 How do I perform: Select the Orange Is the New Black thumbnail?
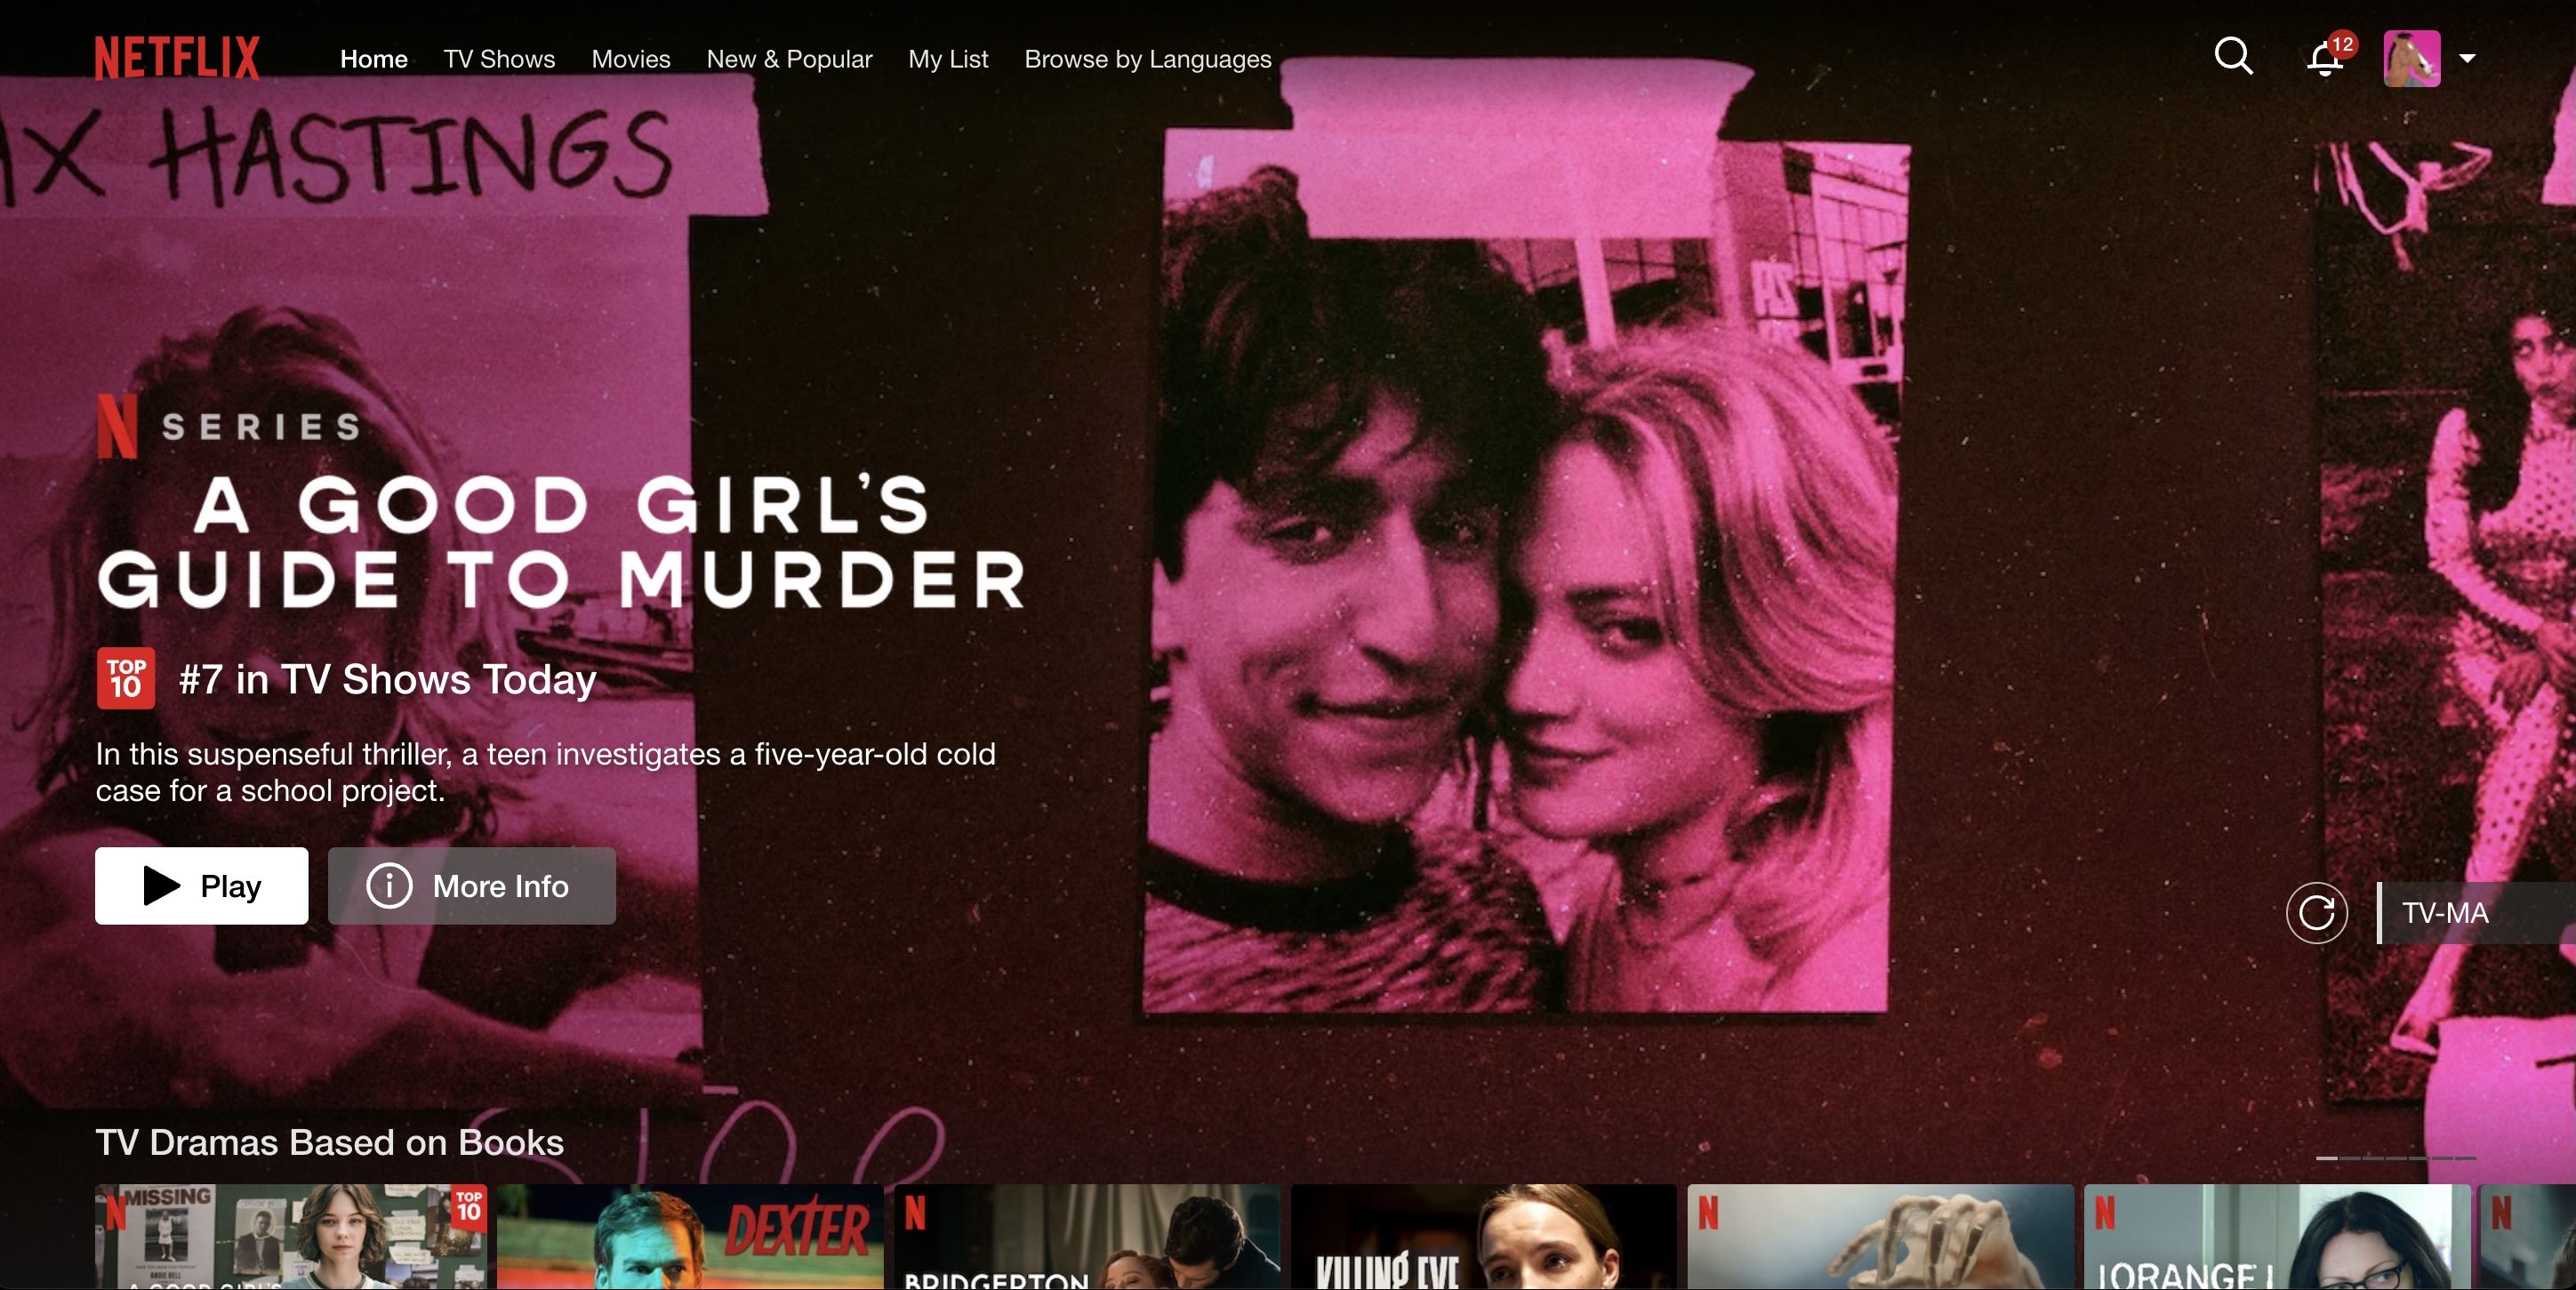tap(2277, 1237)
